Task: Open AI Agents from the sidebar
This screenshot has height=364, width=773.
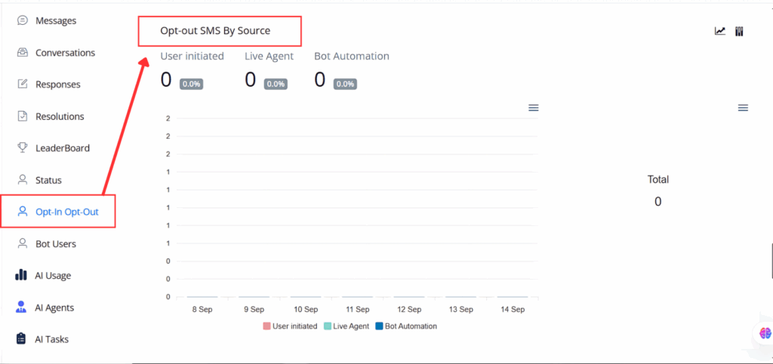Action: coord(54,307)
